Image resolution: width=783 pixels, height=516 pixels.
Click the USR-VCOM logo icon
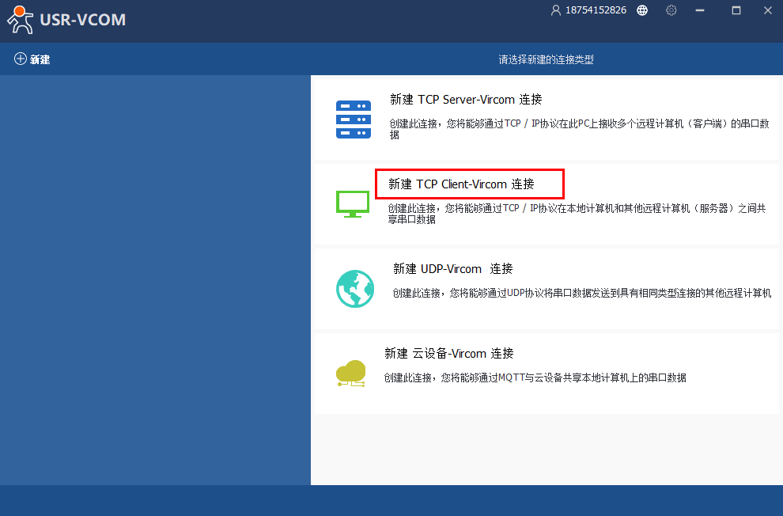pyautogui.click(x=21, y=18)
